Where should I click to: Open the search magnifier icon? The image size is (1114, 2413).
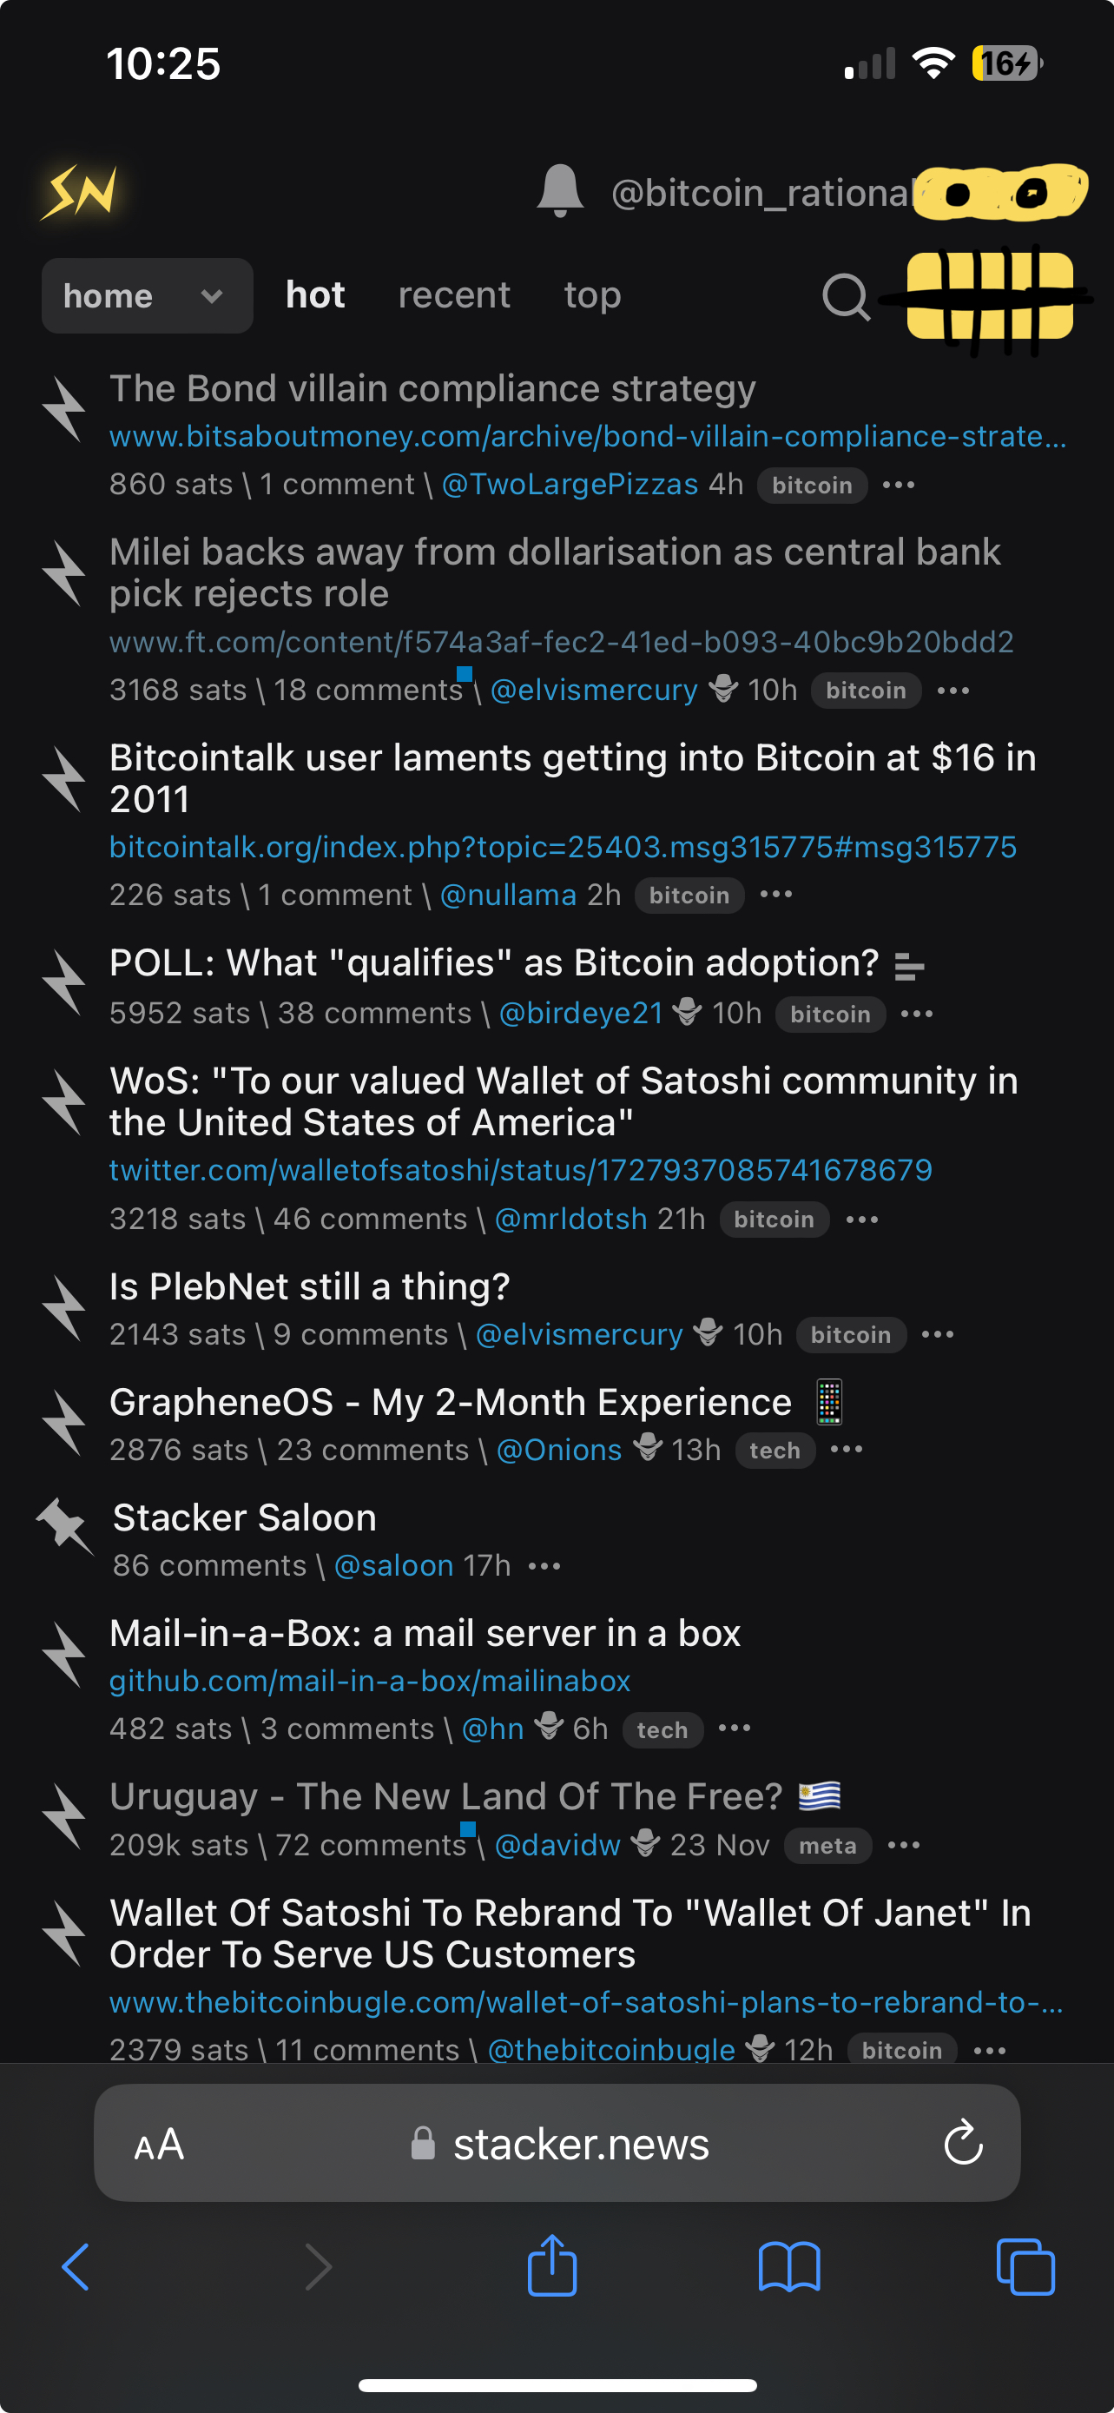pyautogui.click(x=847, y=297)
